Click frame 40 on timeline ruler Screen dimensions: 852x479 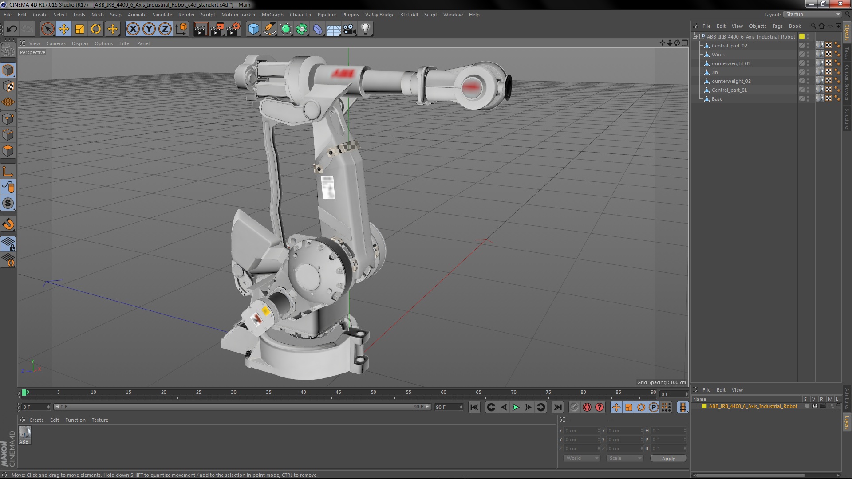pyautogui.click(x=304, y=393)
